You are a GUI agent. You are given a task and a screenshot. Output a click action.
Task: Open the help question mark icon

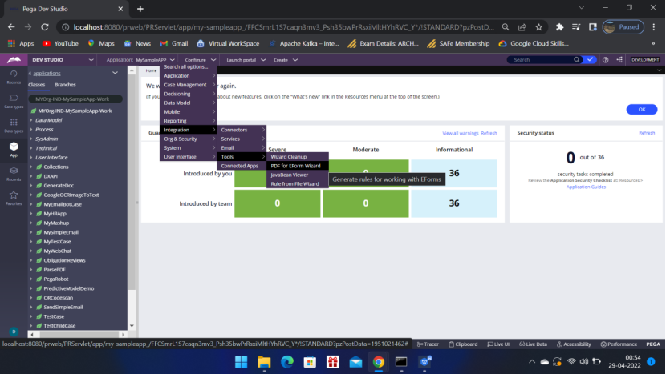[605, 60]
